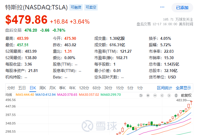
Task: Click the 每股收益 value 3.96
Action: pos(28,64)
